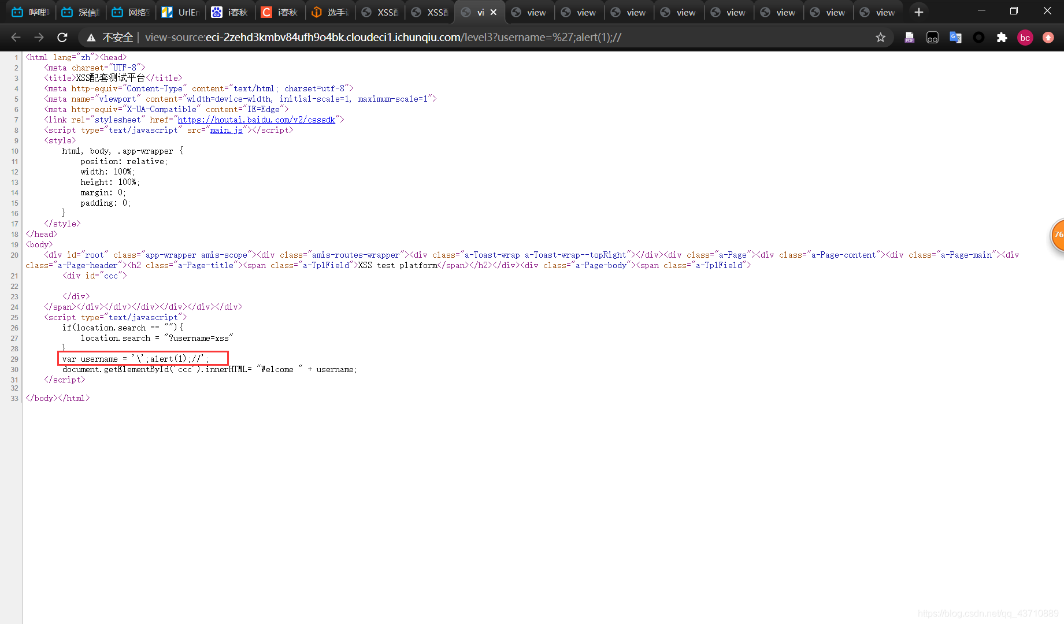Open the PDF extension icon
Viewport: 1064px width, 624px height.
click(909, 38)
